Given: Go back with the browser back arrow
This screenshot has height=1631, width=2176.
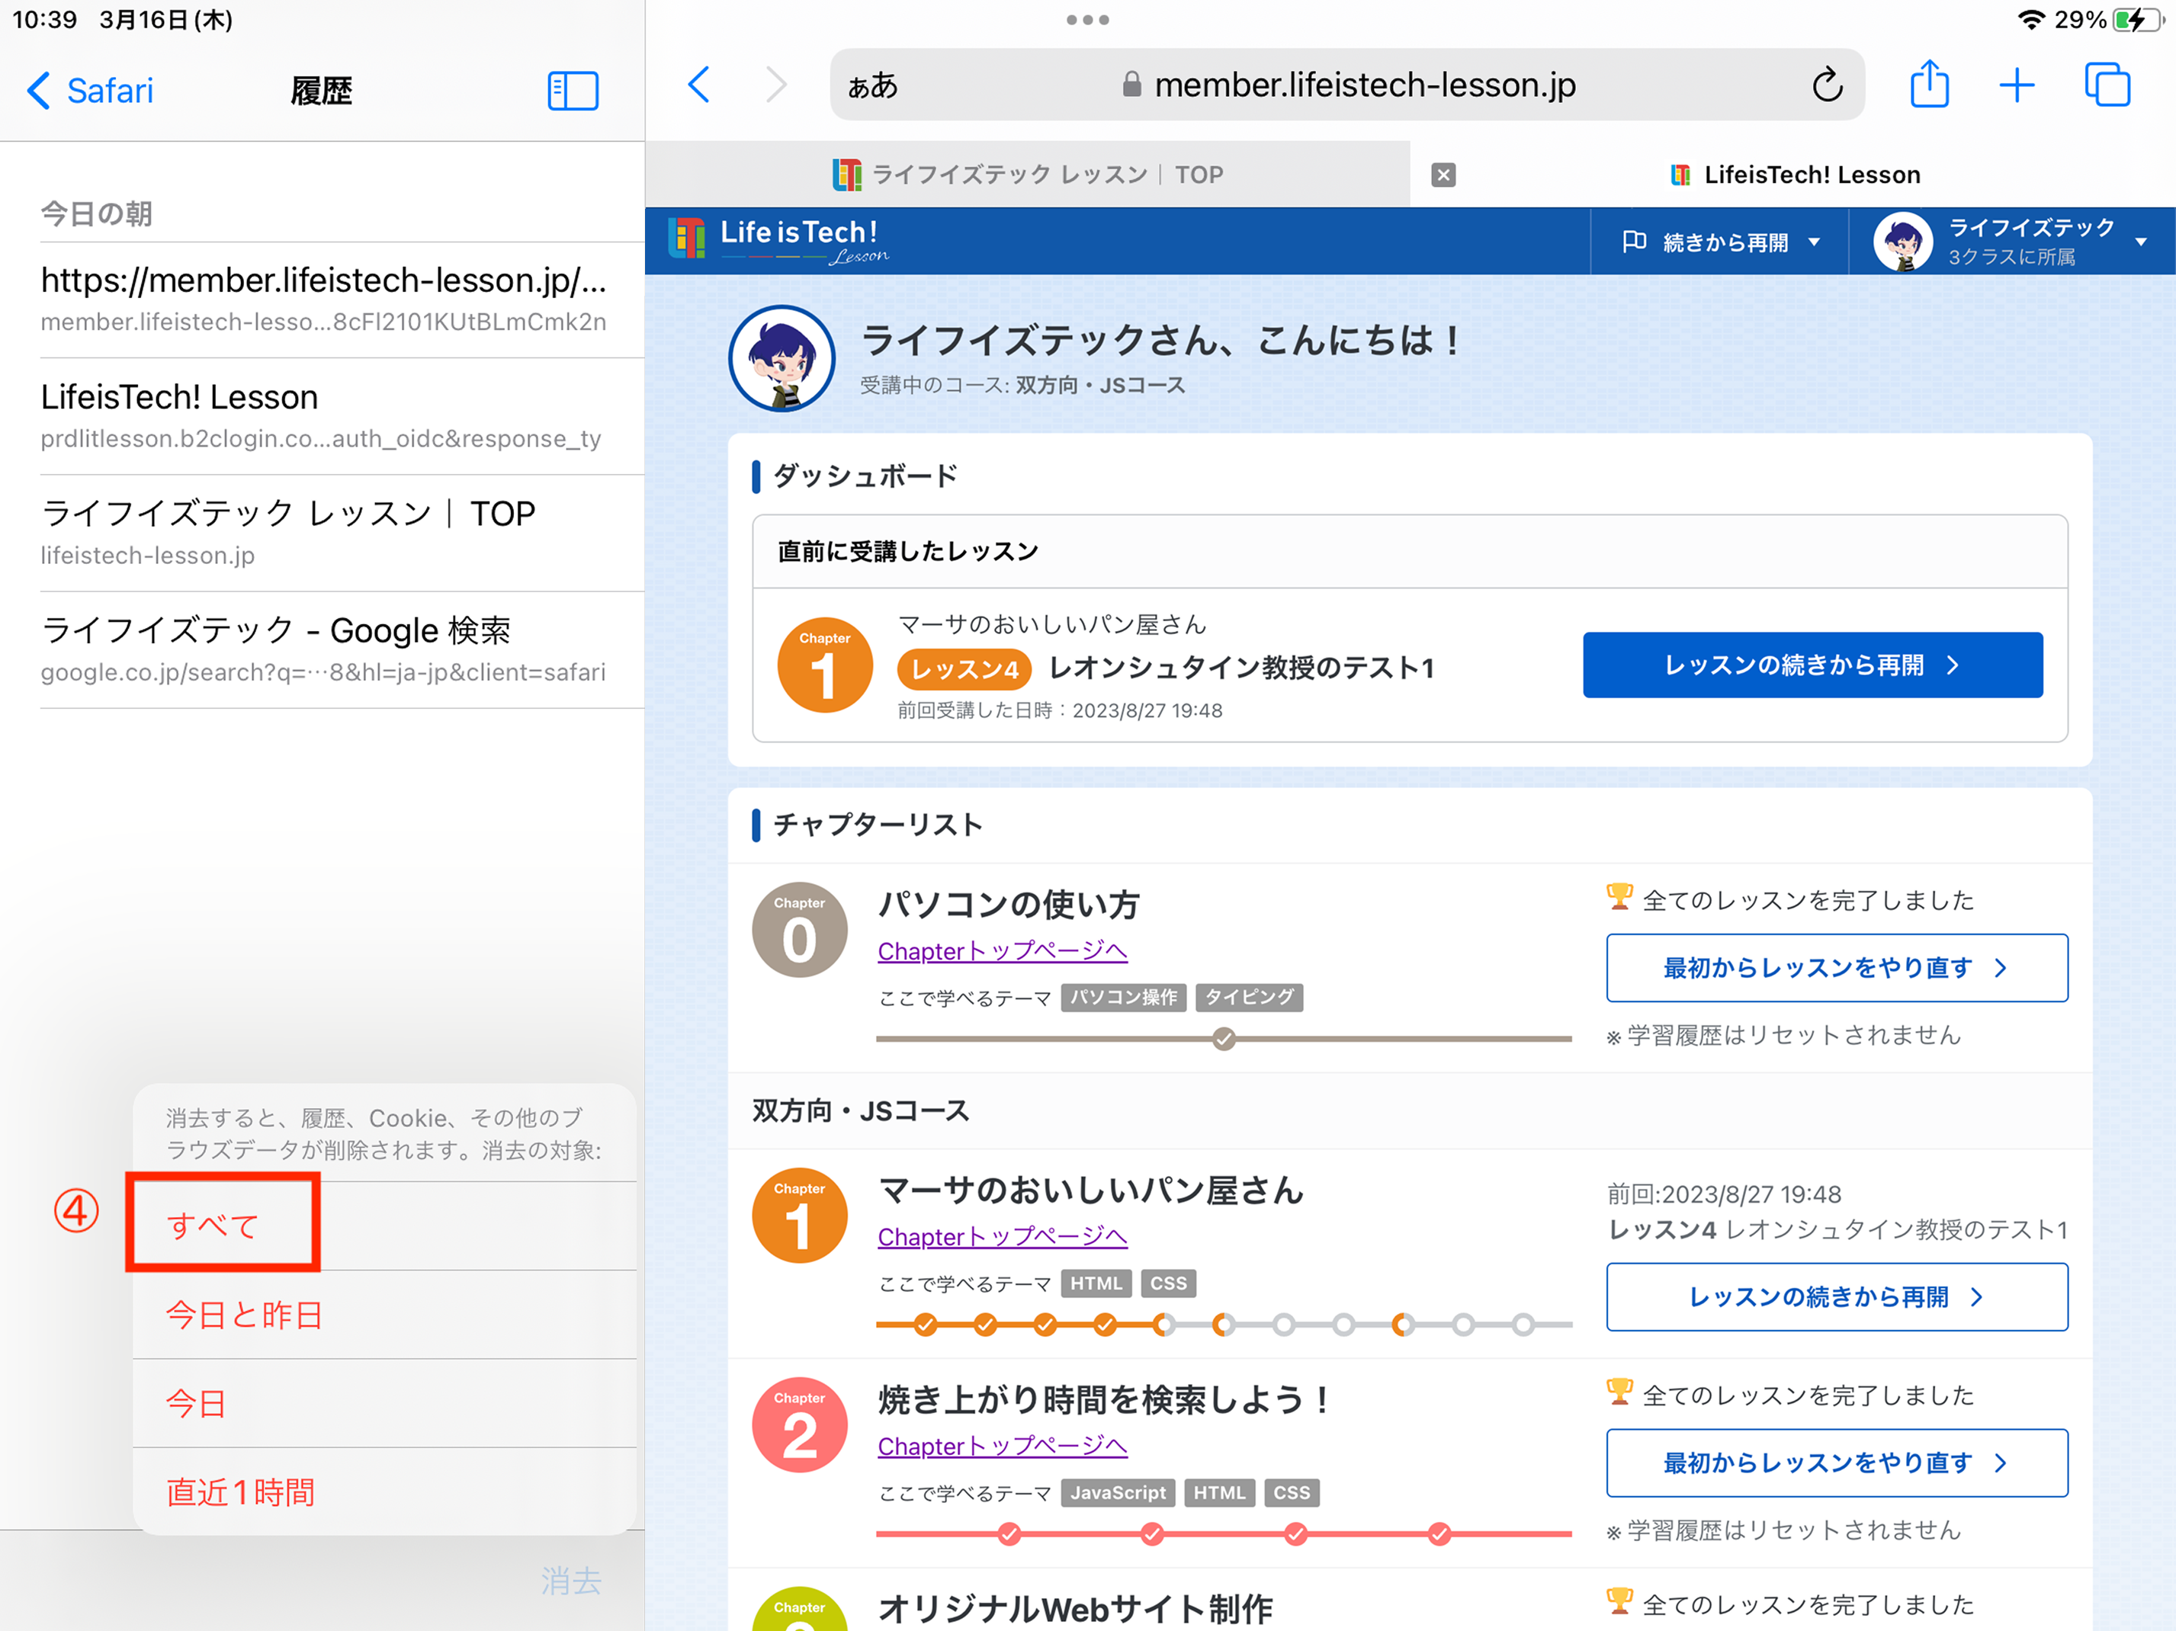Looking at the screenshot, I should (698, 85).
